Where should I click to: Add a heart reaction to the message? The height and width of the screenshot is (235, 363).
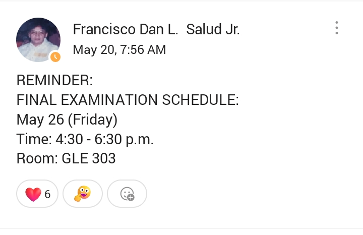37,194
